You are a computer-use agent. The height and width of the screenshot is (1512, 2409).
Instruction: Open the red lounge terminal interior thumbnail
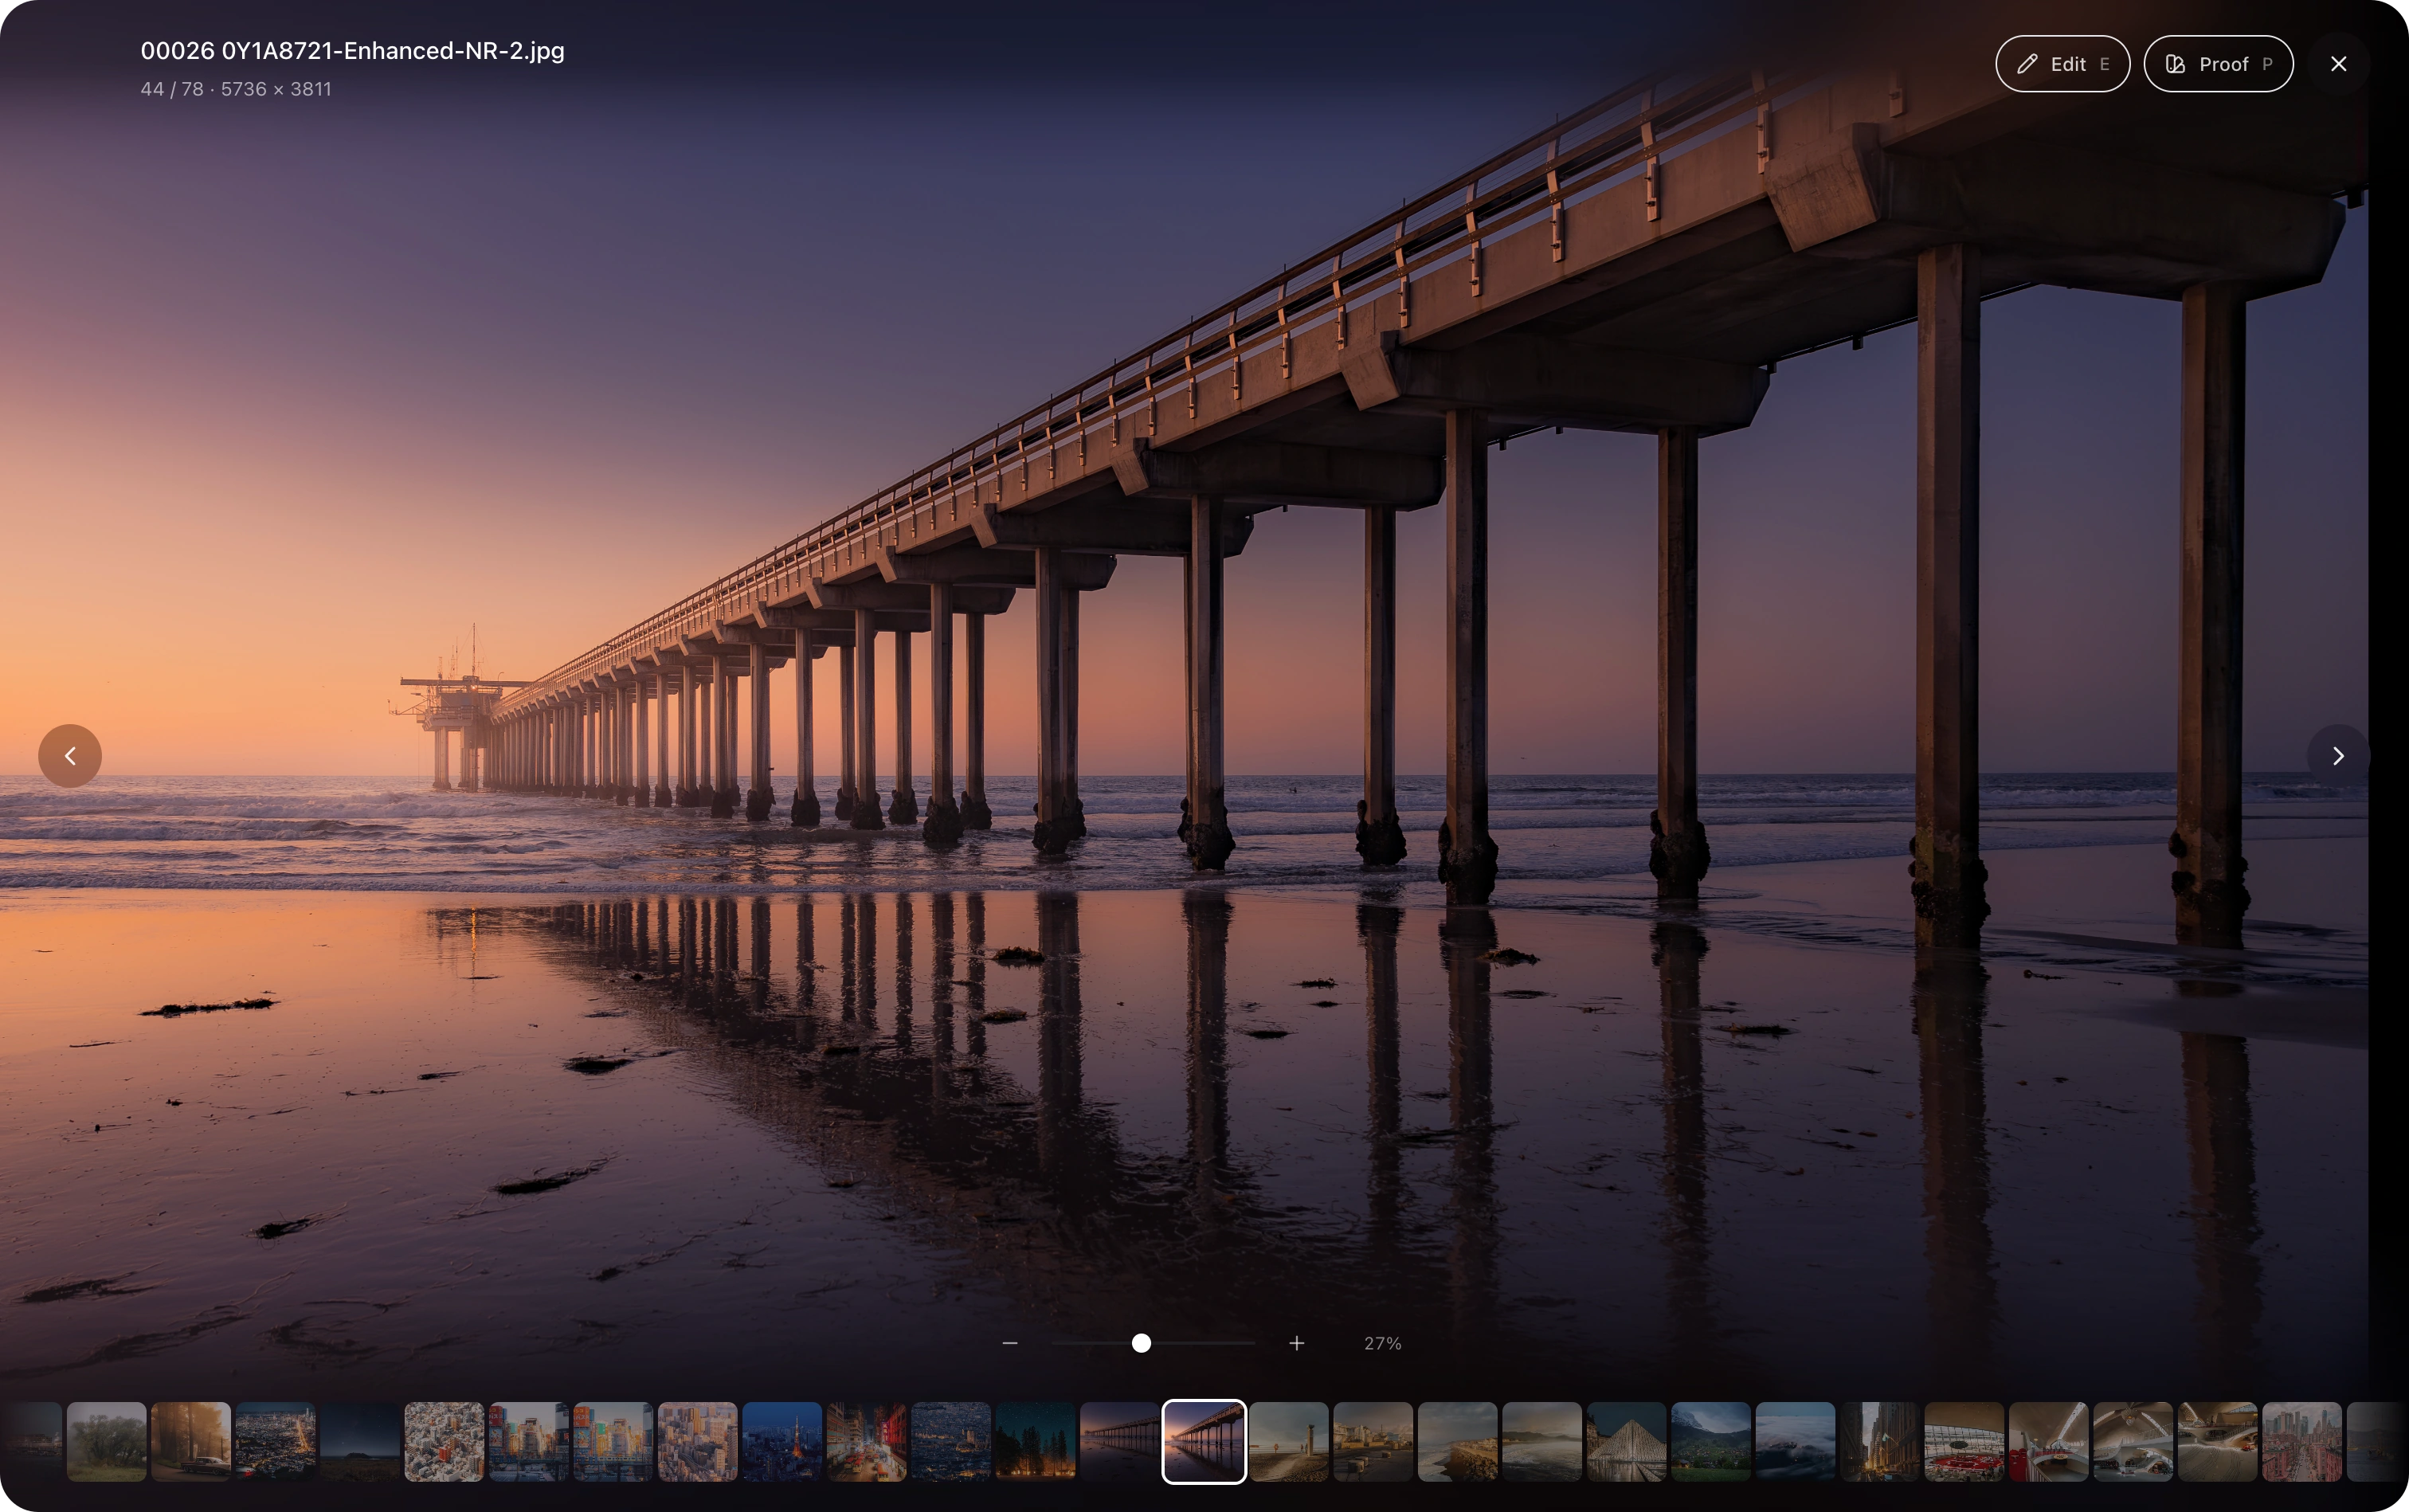1965,1441
